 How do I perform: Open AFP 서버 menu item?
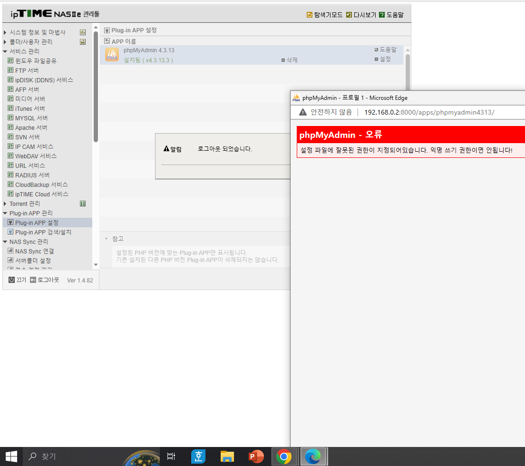tap(23, 90)
